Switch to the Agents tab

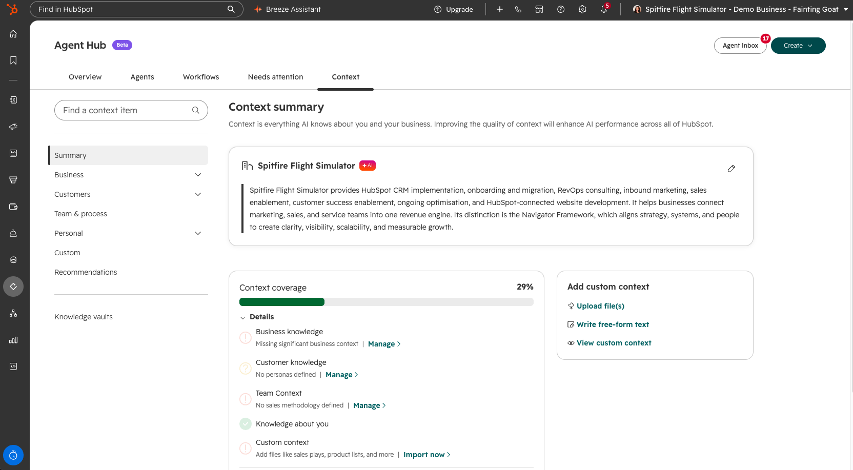(x=142, y=77)
